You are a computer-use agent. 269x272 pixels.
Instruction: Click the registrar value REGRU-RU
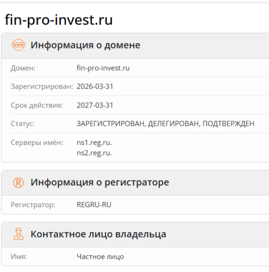pos(94,205)
